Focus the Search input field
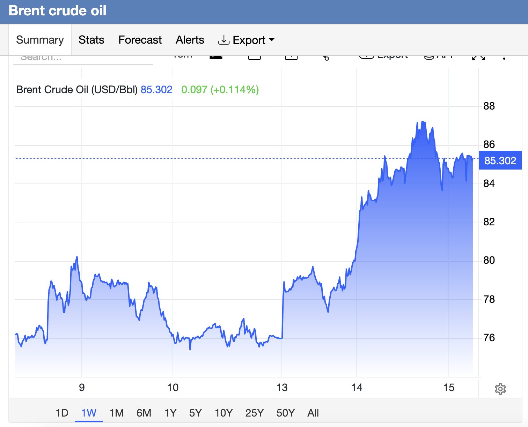Image resolution: width=528 pixels, height=427 pixels. tap(83, 59)
